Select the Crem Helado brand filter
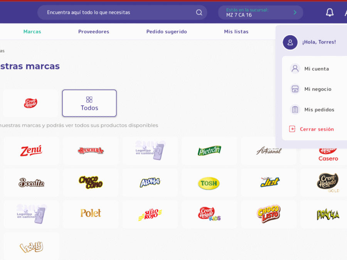 (x=31, y=103)
